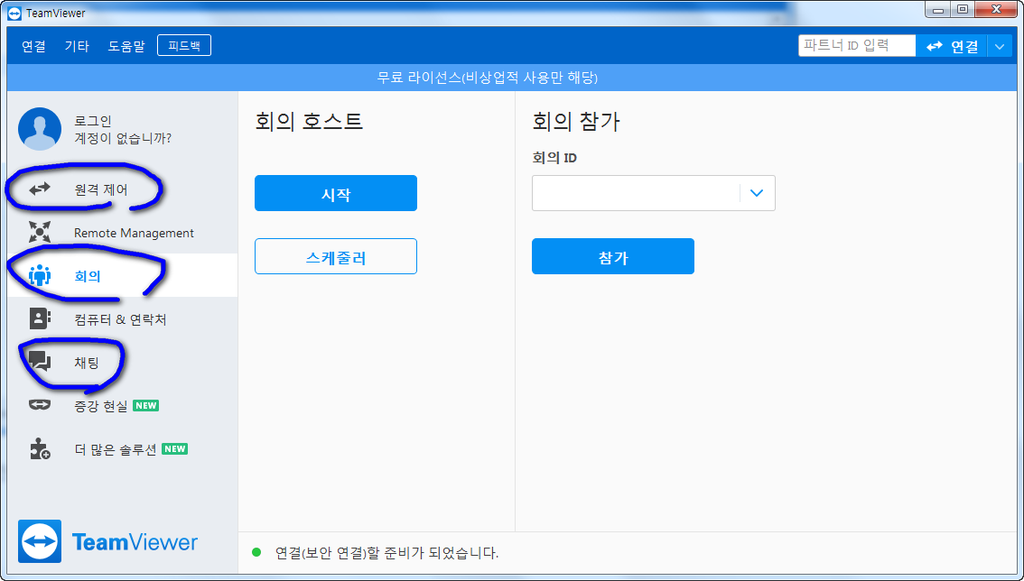This screenshot has width=1024, height=581.
Task: Expand the 회의 ID dropdown chevron
Action: (x=757, y=193)
